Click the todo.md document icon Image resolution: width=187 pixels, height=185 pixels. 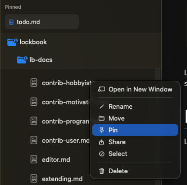11,22
